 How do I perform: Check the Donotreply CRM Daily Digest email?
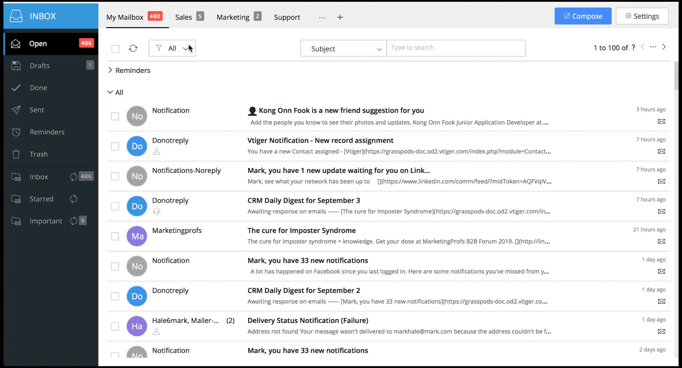pos(115,206)
